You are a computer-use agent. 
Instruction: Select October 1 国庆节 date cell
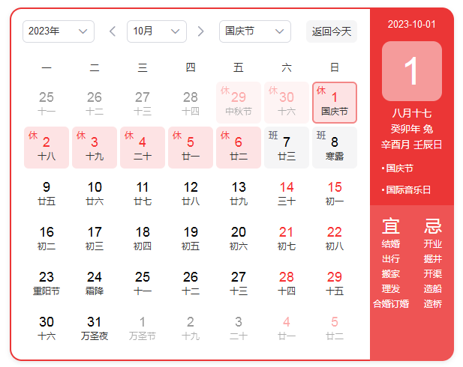tap(335, 103)
